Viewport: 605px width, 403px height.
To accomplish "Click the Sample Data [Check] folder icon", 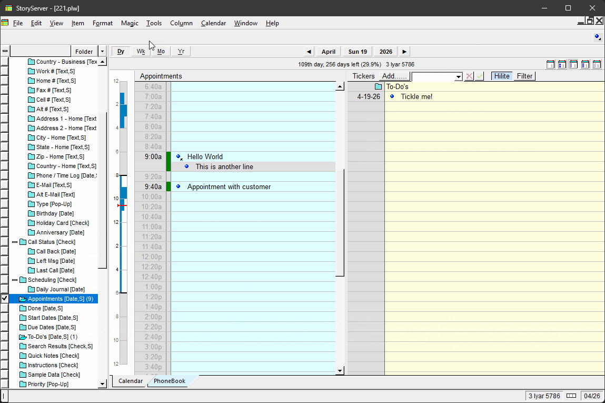I will (23, 375).
